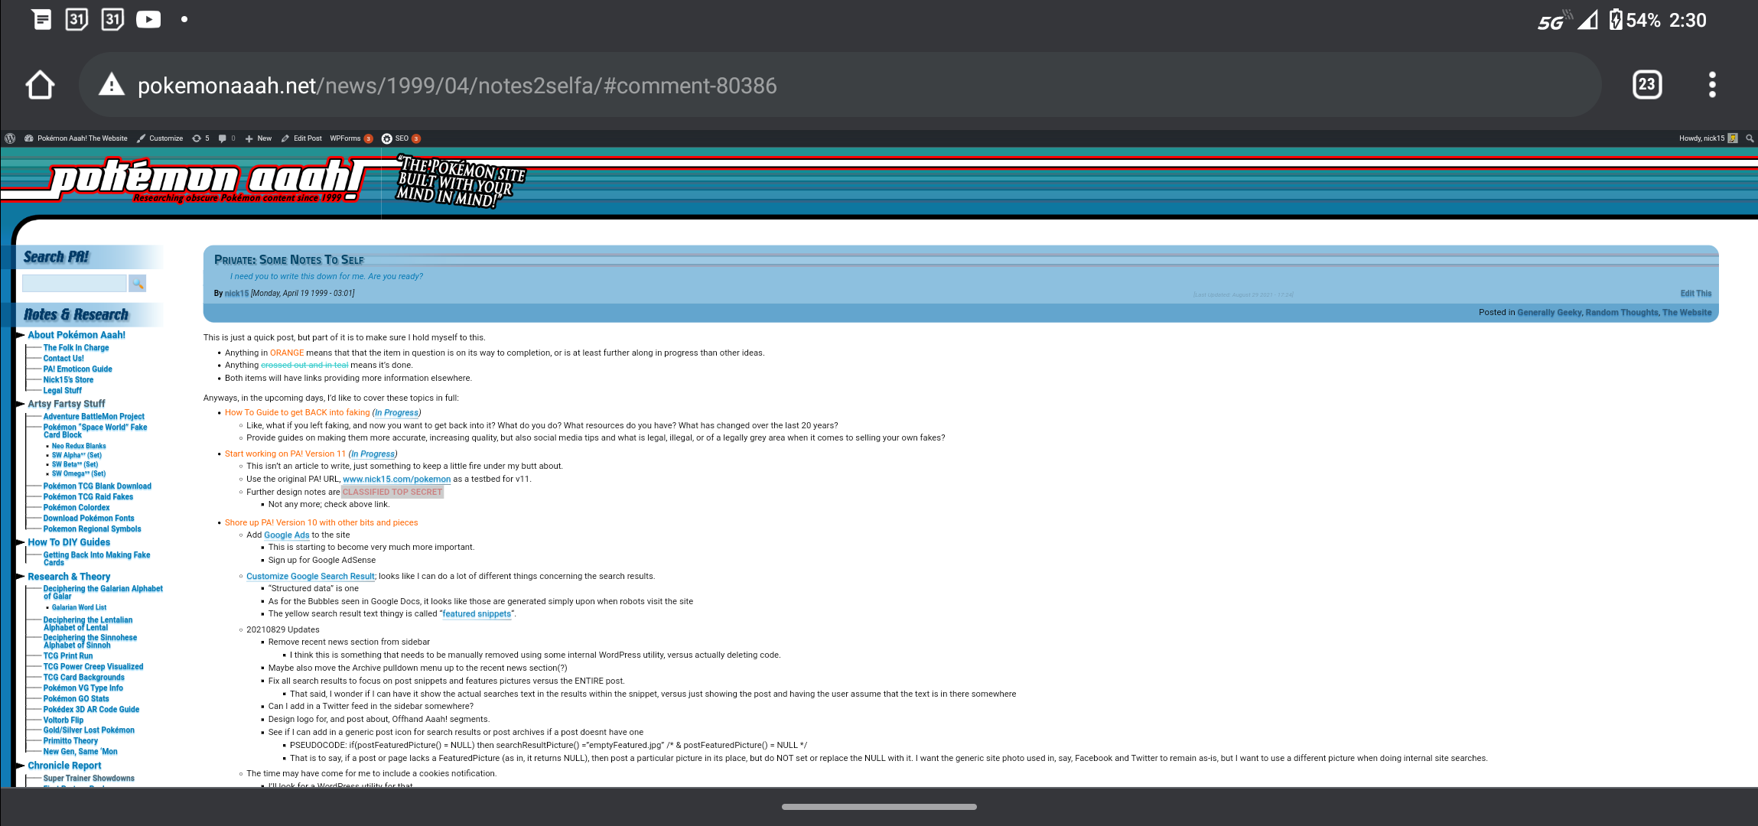Screen dimensions: 1758x826
Task: Open Pokémon Aaah! The Website dashboard menu
Action: (76, 138)
